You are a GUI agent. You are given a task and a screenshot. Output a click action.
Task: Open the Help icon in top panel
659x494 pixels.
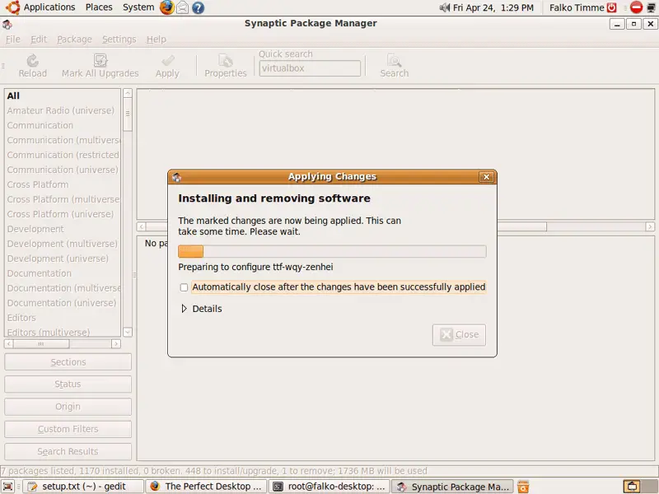[198, 7]
